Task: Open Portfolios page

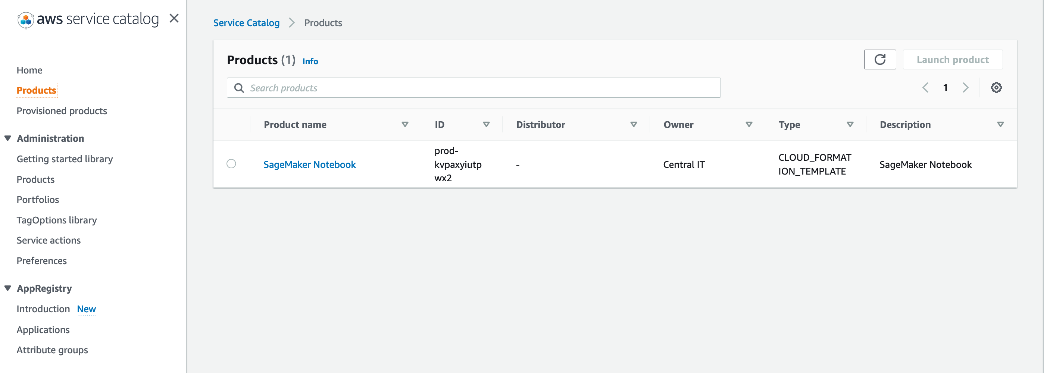Action: (x=37, y=200)
